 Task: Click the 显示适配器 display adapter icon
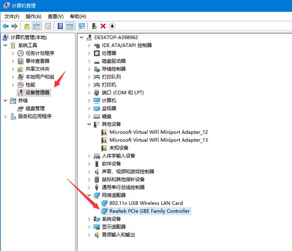[x=97, y=227]
